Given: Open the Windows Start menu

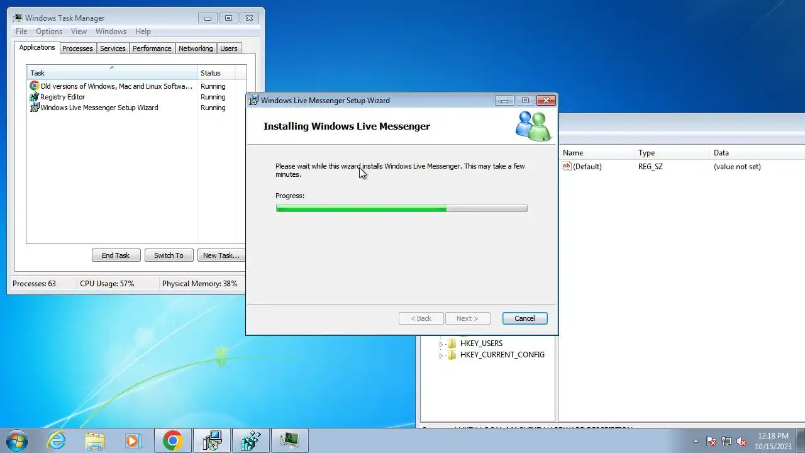Looking at the screenshot, I should pos(16,440).
